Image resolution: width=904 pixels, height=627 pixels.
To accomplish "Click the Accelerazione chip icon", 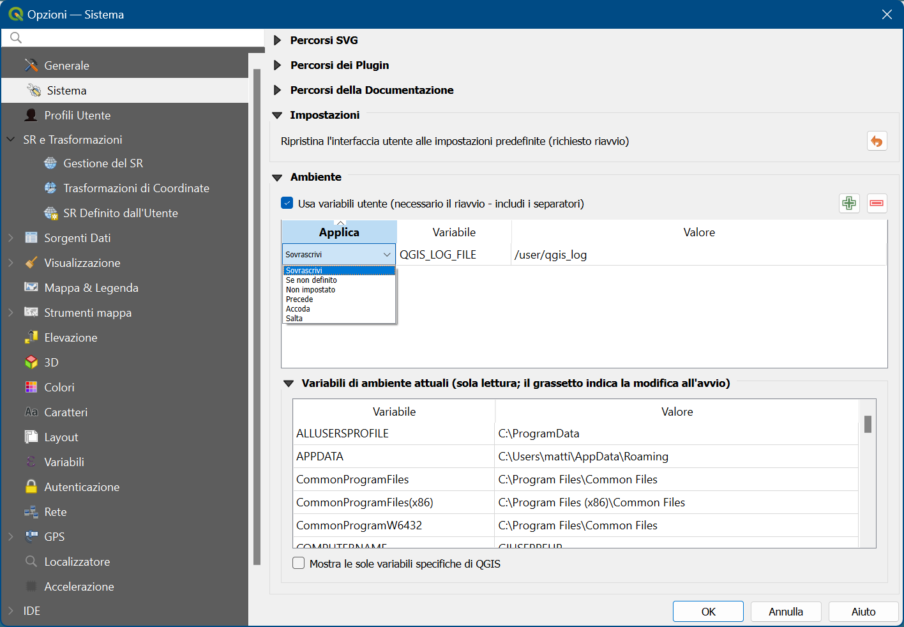I will (31, 586).
